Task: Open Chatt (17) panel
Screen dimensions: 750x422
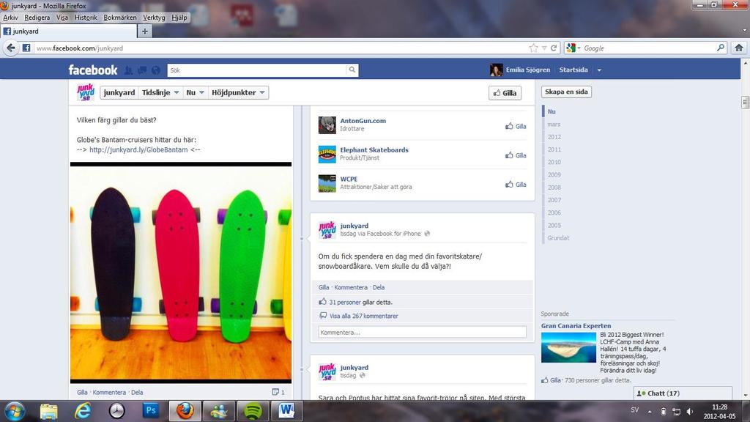Action: pyautogui.click(x=683, y=393)
